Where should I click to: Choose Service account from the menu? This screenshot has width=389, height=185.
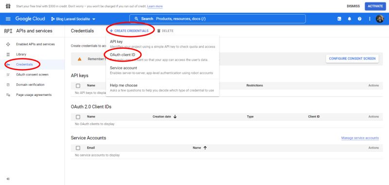click(162, 70)
